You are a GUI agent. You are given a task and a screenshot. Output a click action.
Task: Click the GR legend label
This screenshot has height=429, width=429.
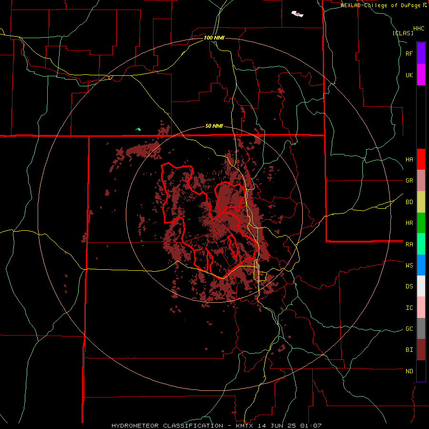(409, 181)
